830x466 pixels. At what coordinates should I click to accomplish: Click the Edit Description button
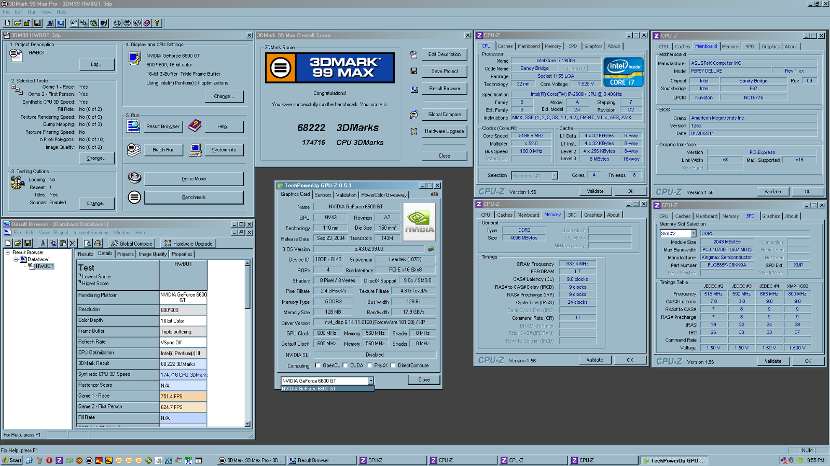point(445,54)
